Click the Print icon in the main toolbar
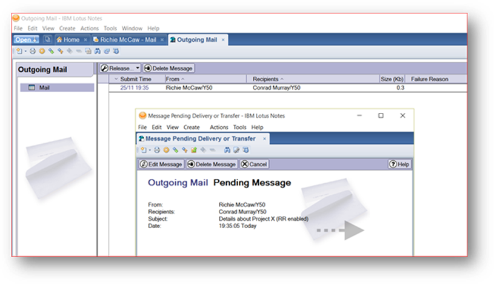 (33, 51)
